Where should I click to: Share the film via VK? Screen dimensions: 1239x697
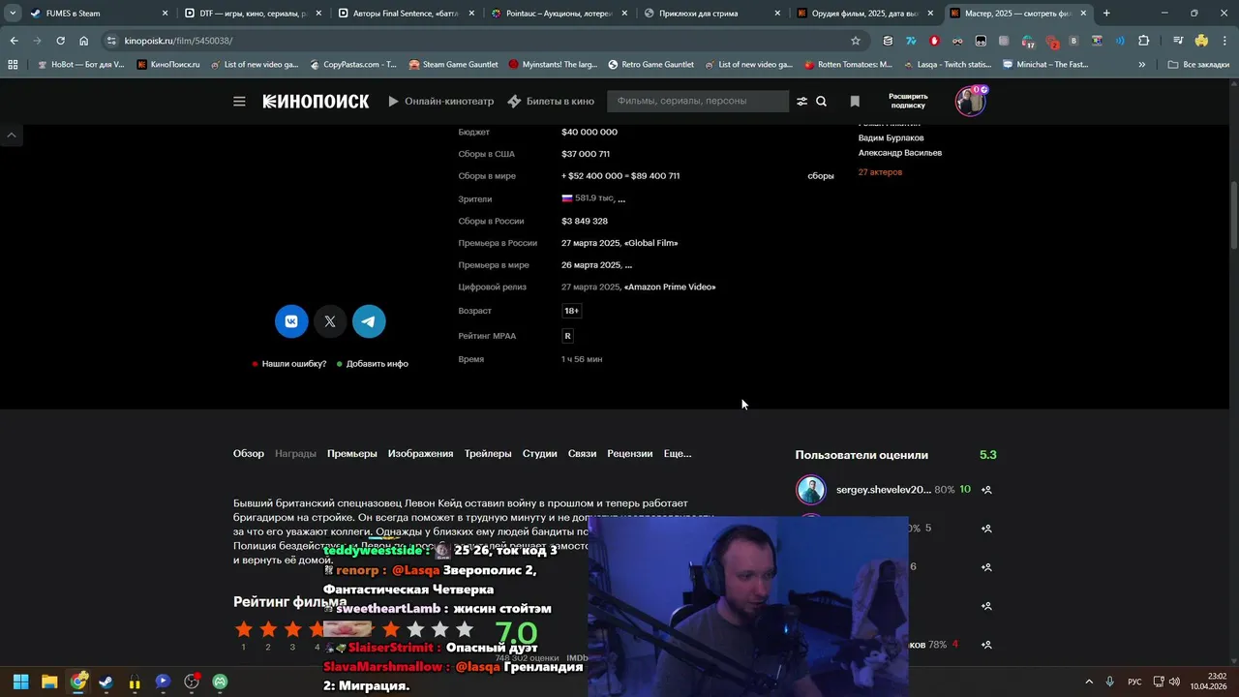tap(291, 321)
